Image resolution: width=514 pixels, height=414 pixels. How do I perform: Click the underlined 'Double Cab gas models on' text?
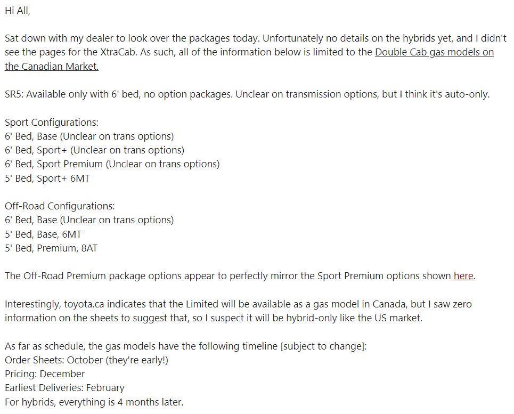coord(434,52)
